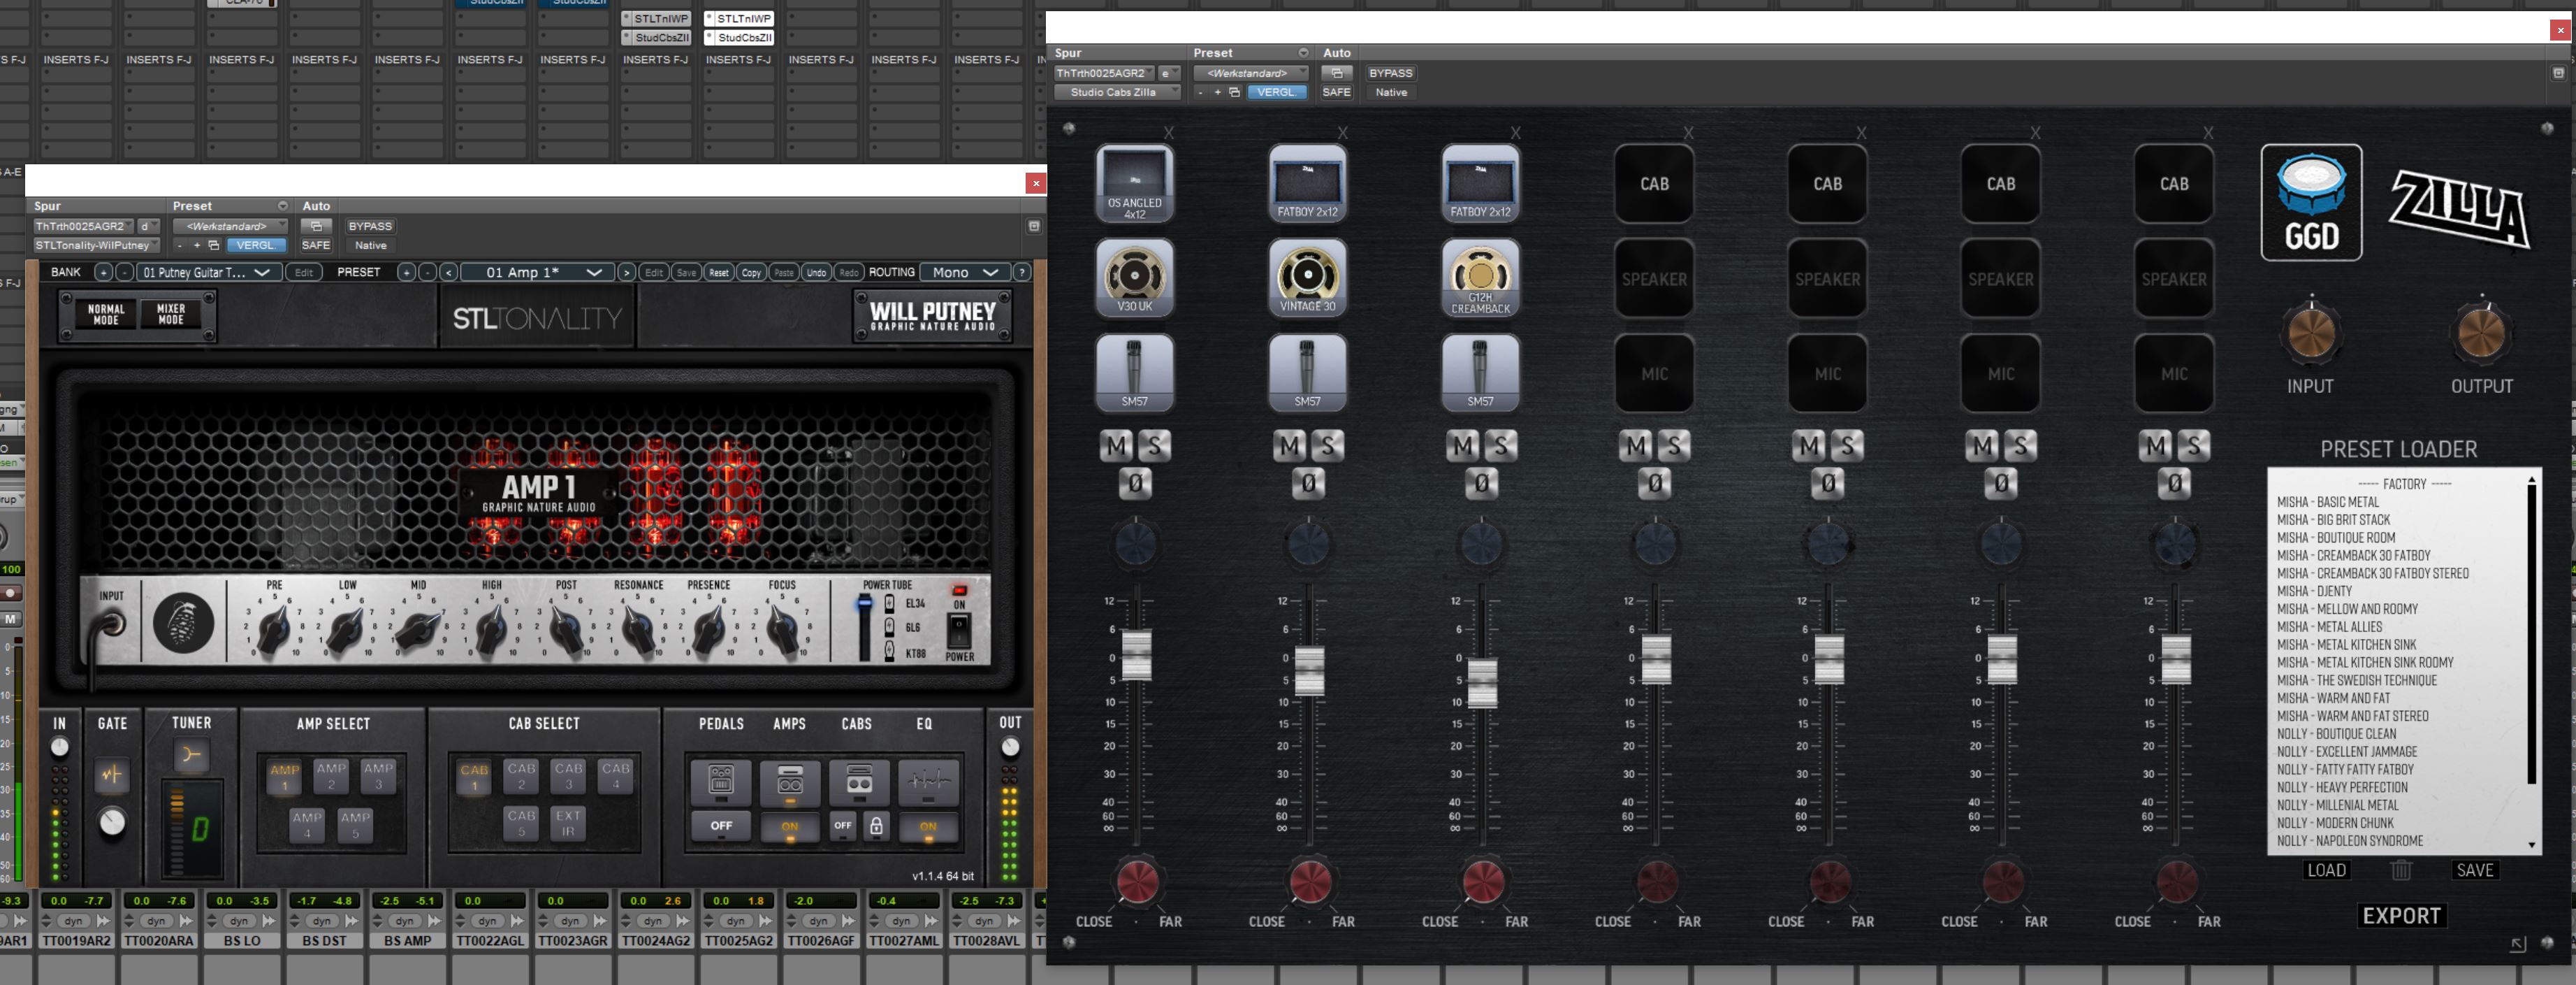Screen dimensions: 2576x985
Task: Select the SM57 mic under Vintage 30
Action: click(1307, 371)
